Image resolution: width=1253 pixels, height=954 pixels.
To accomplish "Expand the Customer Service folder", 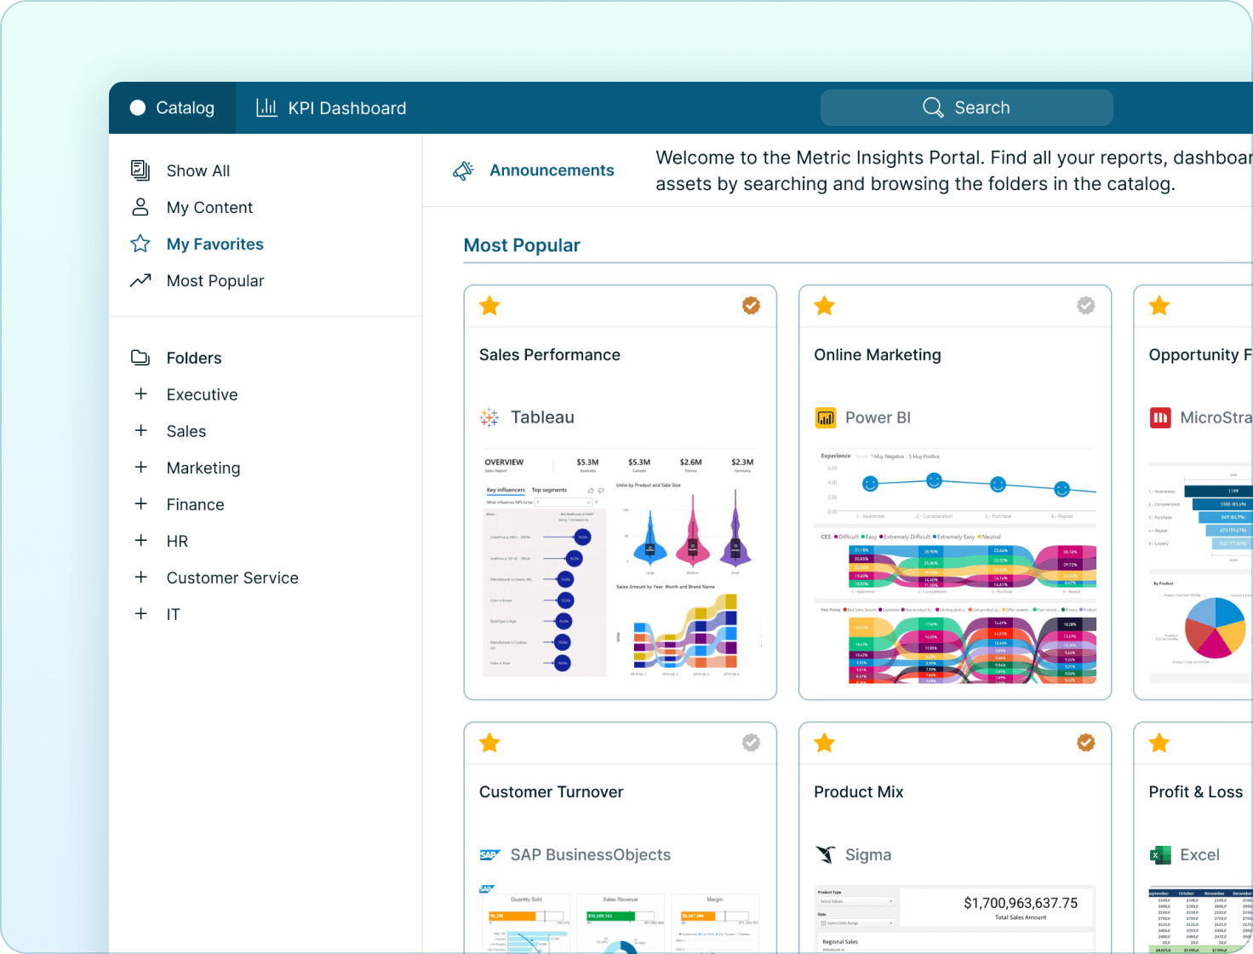I will click(x=141, y=577).
